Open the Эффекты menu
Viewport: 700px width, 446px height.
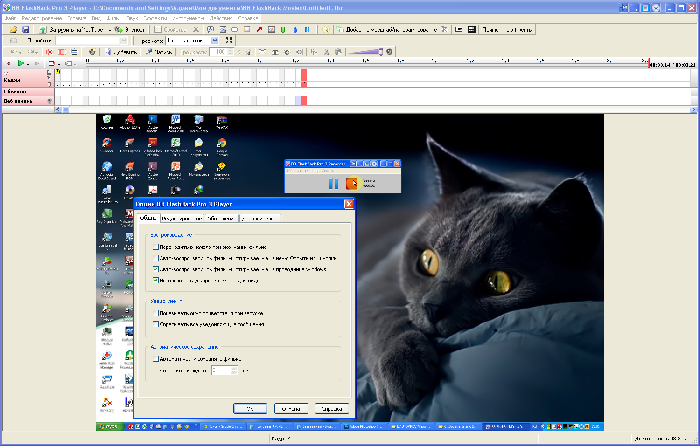click(x=155, y=18)
